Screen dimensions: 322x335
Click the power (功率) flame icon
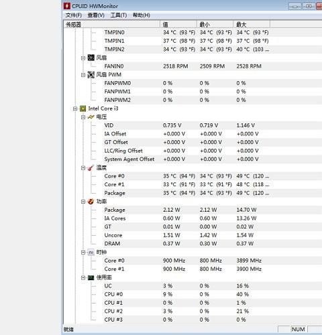[91, 201]
